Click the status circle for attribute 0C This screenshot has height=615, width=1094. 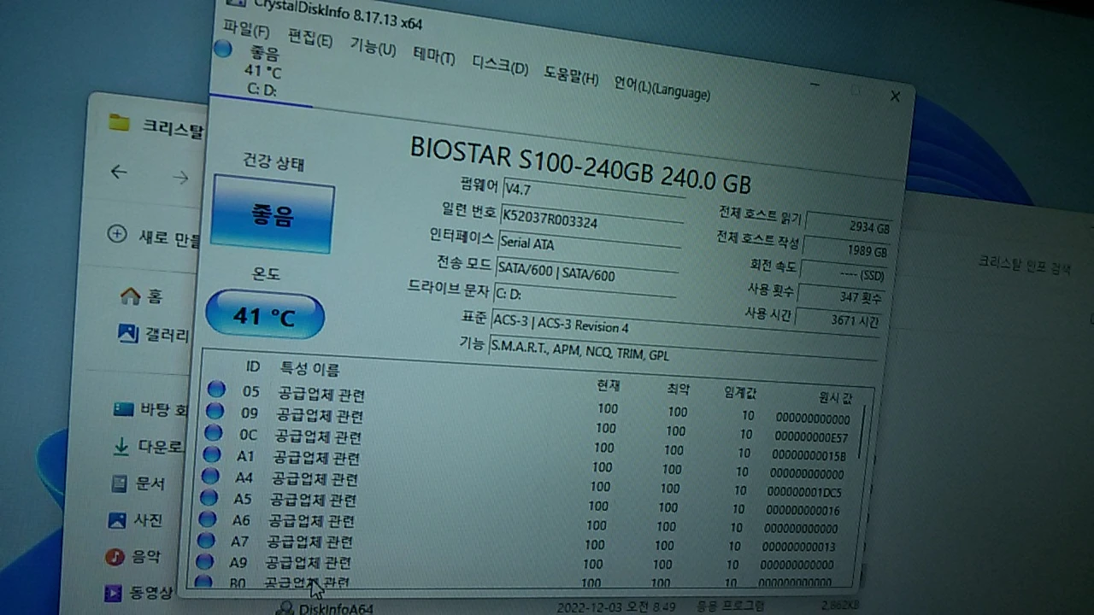click(x=213, y=432)
